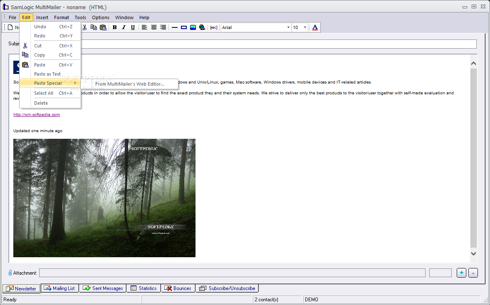Choose Delete from Edit menu
This screenshot has height=305, width=490.
click(50, 103)
